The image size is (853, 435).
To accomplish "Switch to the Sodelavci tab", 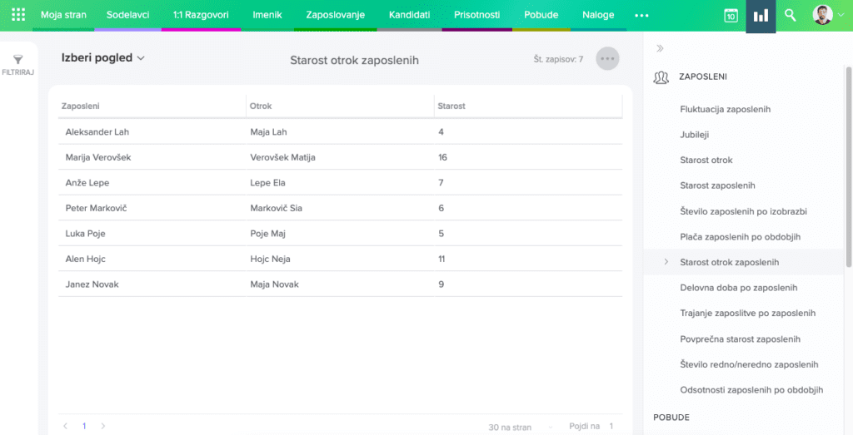I will click(x=127, y=15).
